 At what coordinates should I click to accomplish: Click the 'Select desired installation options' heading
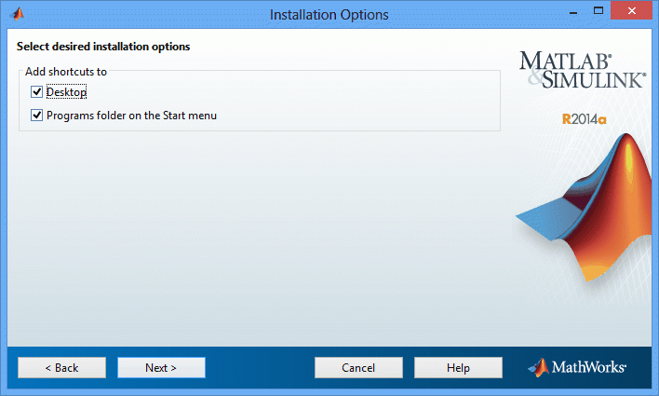tap(103, 47)
